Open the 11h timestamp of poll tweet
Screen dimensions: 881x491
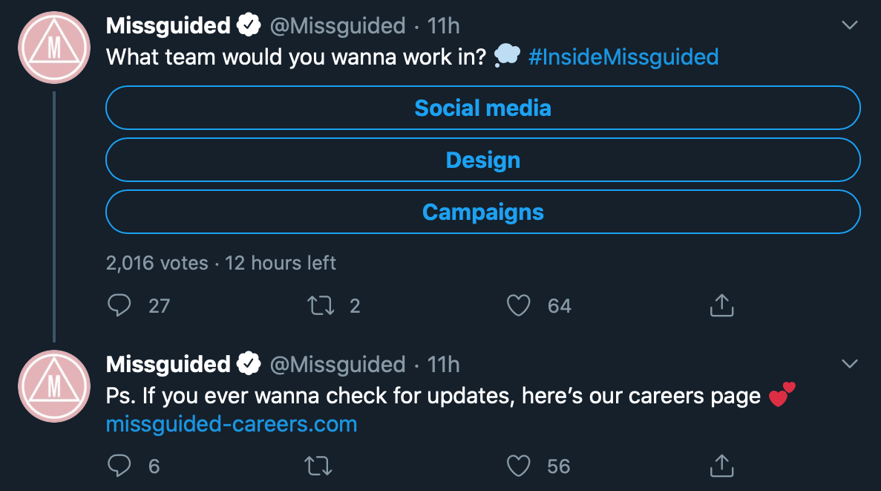click(x=443, y=26)
